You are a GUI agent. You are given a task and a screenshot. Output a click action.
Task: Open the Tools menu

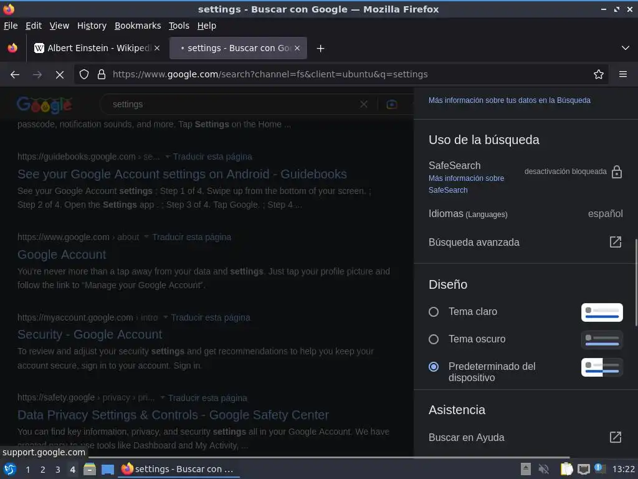179,26
